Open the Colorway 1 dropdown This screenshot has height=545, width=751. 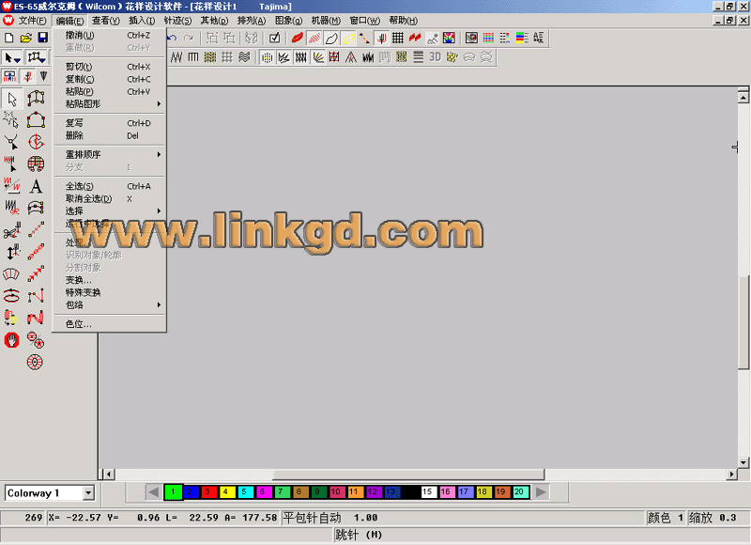88,492
